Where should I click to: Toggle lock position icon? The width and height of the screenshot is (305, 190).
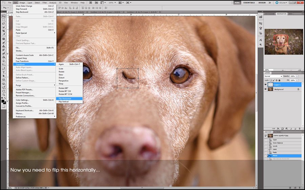pos(277,80)
